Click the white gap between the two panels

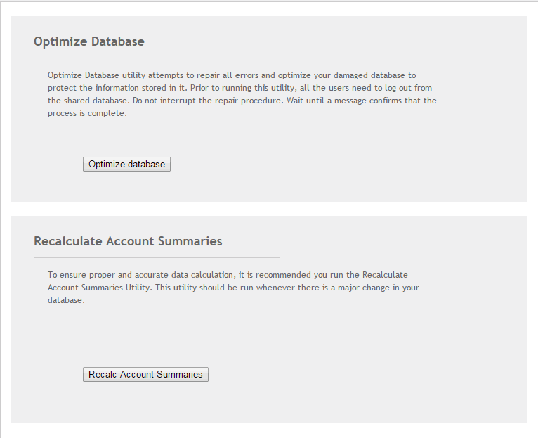(269, 209)
